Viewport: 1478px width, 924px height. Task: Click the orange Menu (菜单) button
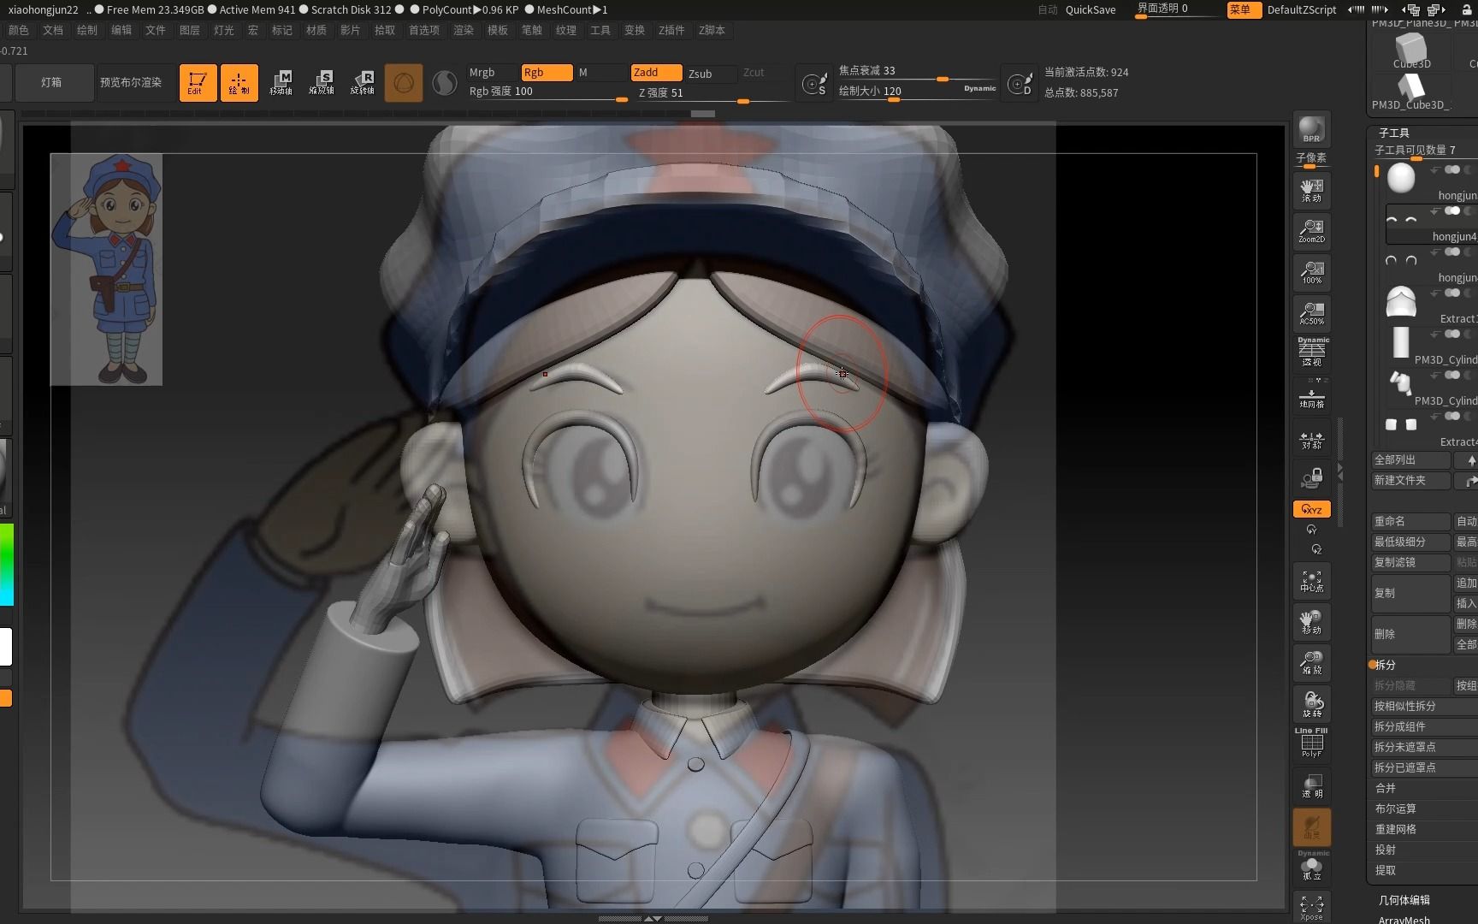(x=1244, y=9)
